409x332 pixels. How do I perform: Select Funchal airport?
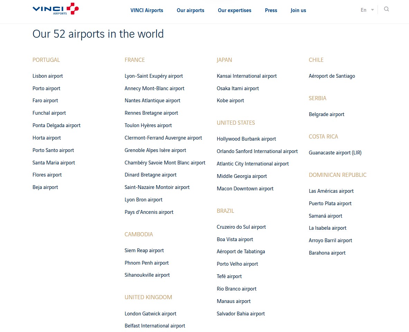tap(49, 113)
